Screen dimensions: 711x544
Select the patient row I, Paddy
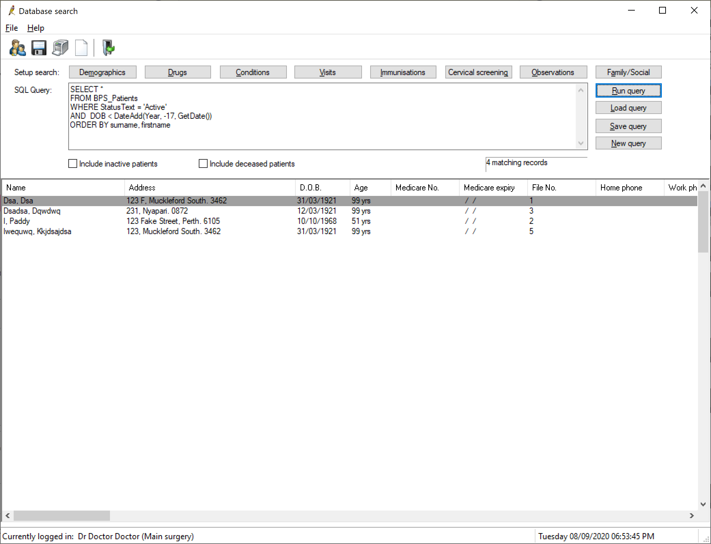click(x=350, y=221)
